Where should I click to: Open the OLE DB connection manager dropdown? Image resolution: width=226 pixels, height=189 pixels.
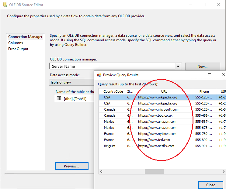point(178,66)
